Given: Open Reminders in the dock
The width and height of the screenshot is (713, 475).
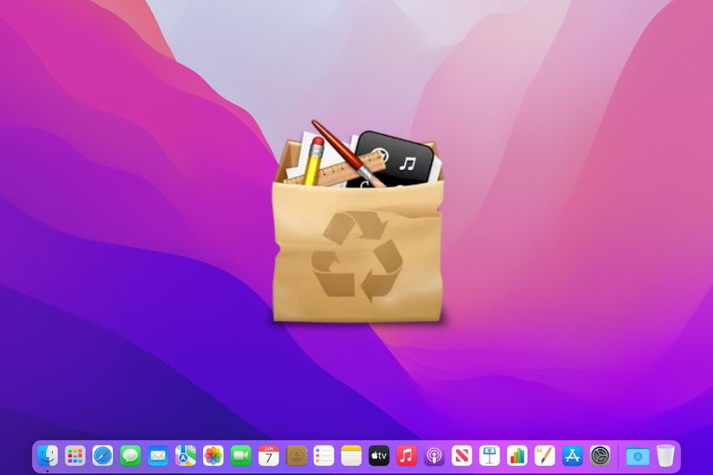Looking at the screenshot, I should point(324,456).
